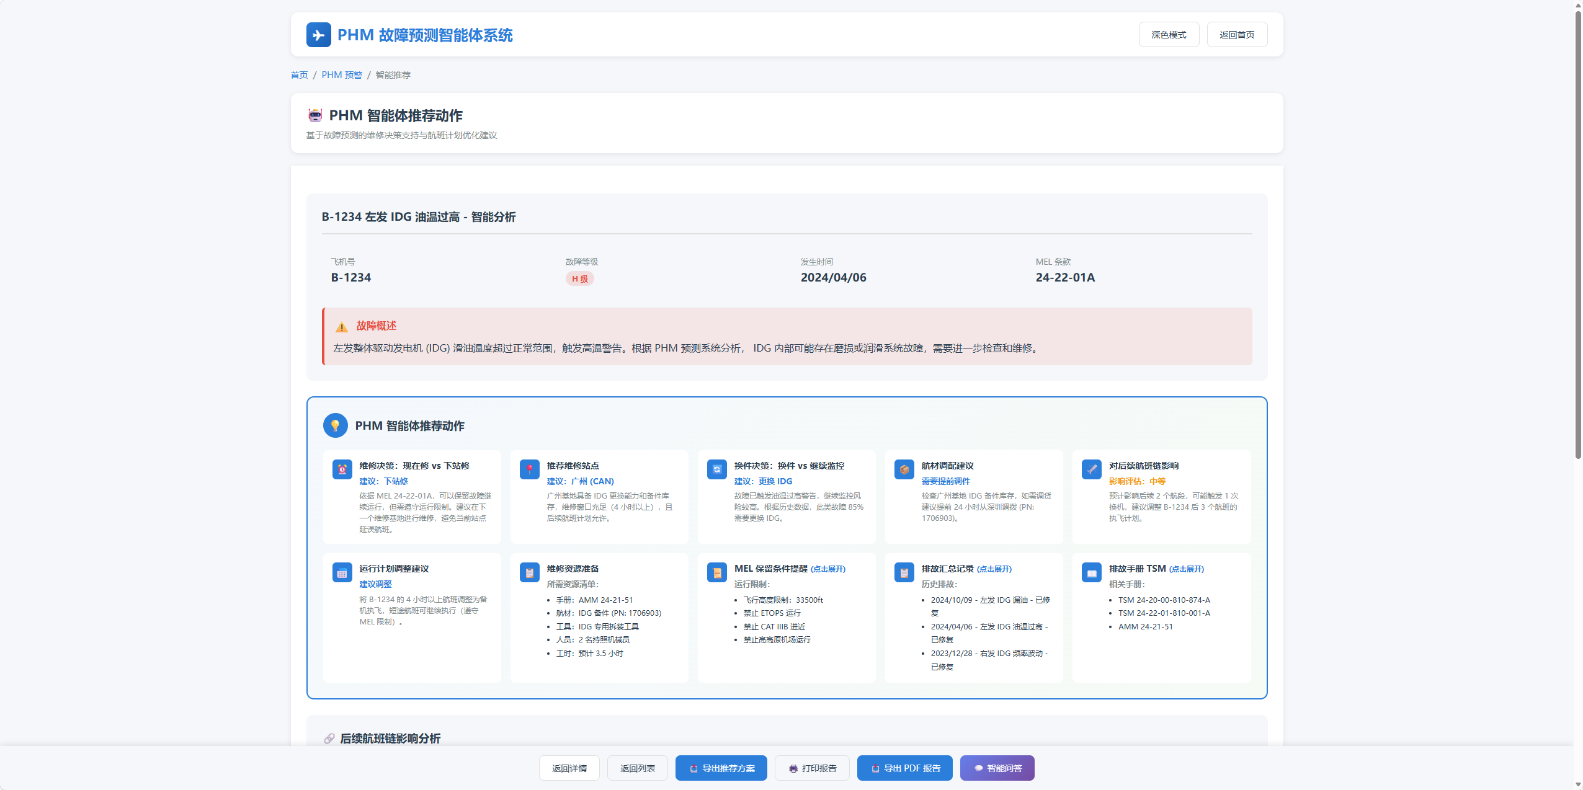1583x790 pixels.
Task: Click the robot icon beside PHM 智能体推荐动作 title
Action: [x=315, y=115]
